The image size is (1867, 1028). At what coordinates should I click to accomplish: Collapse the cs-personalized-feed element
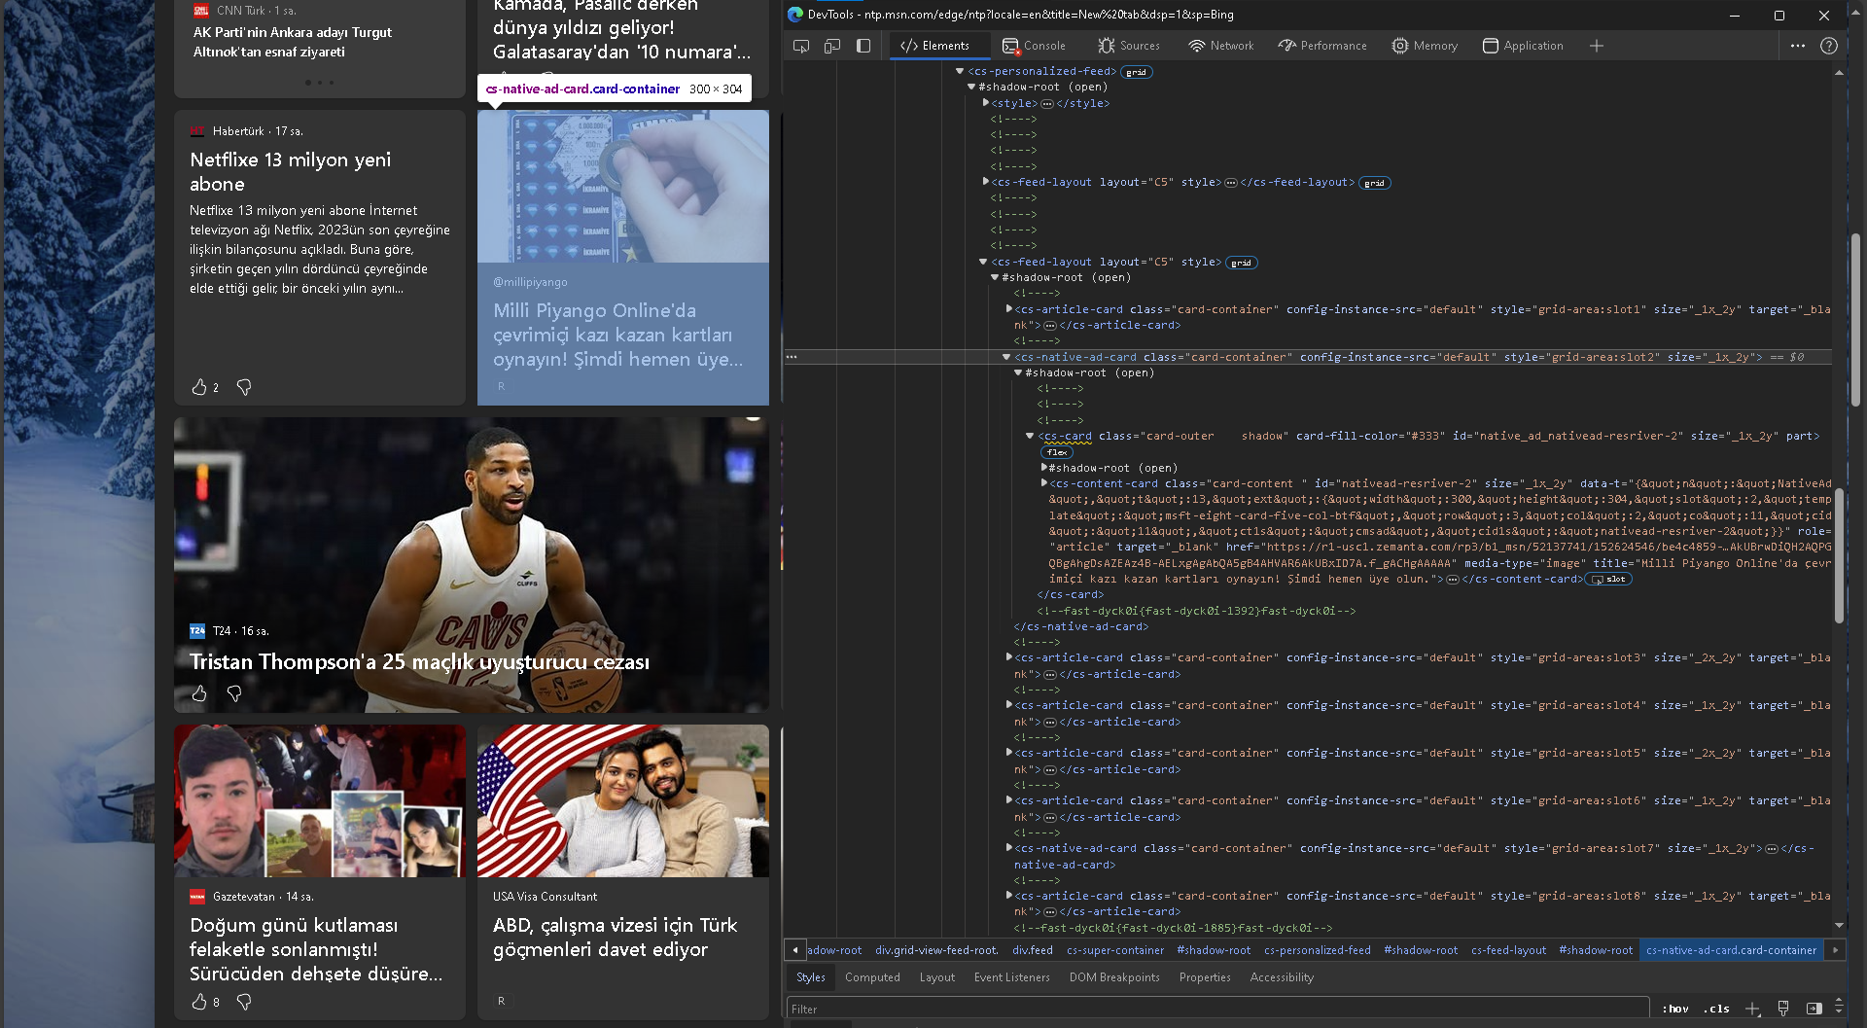coord(960,71)
